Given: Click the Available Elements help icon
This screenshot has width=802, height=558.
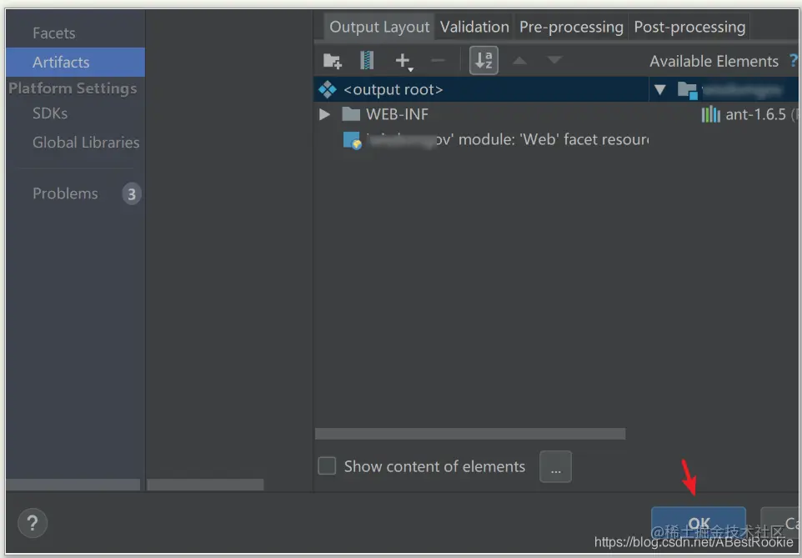Looking at the screenshot, I should point(794,61).
